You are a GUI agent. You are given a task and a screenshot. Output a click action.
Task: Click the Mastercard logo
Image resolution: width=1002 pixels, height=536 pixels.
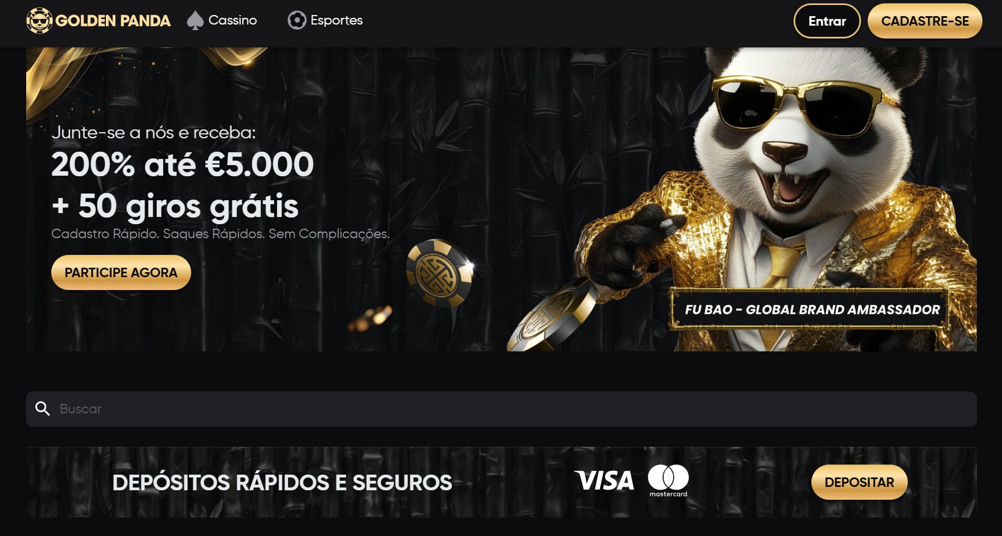point(668,480)
